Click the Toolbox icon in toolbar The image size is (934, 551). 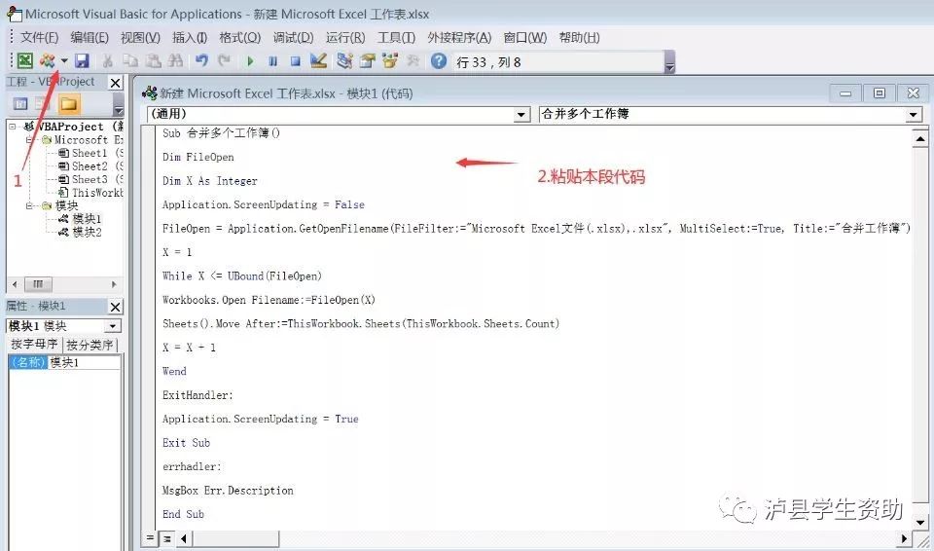[413, 60]
